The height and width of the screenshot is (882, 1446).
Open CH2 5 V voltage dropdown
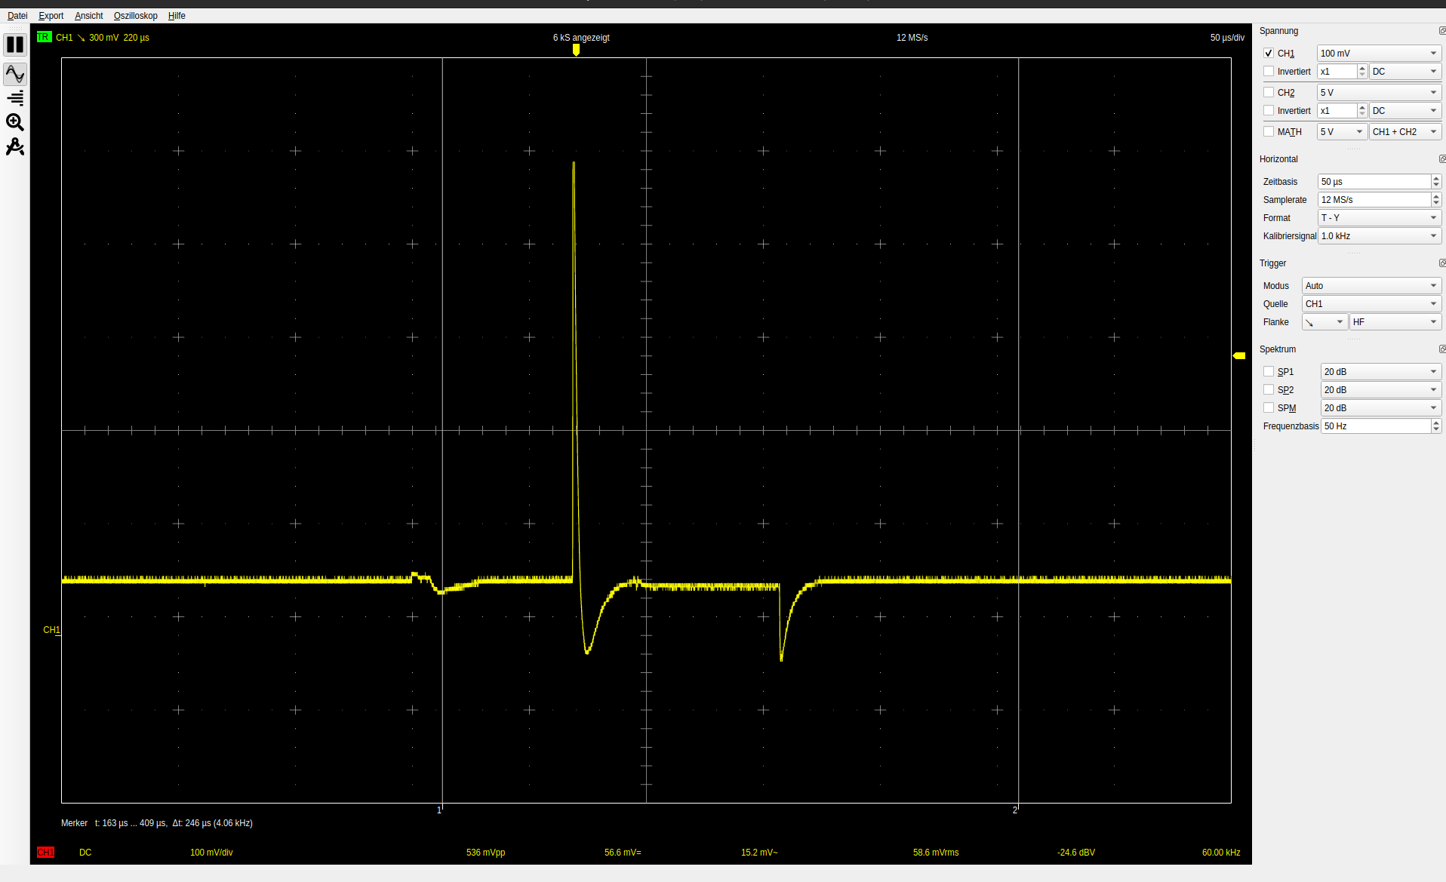pos(1379,93)
